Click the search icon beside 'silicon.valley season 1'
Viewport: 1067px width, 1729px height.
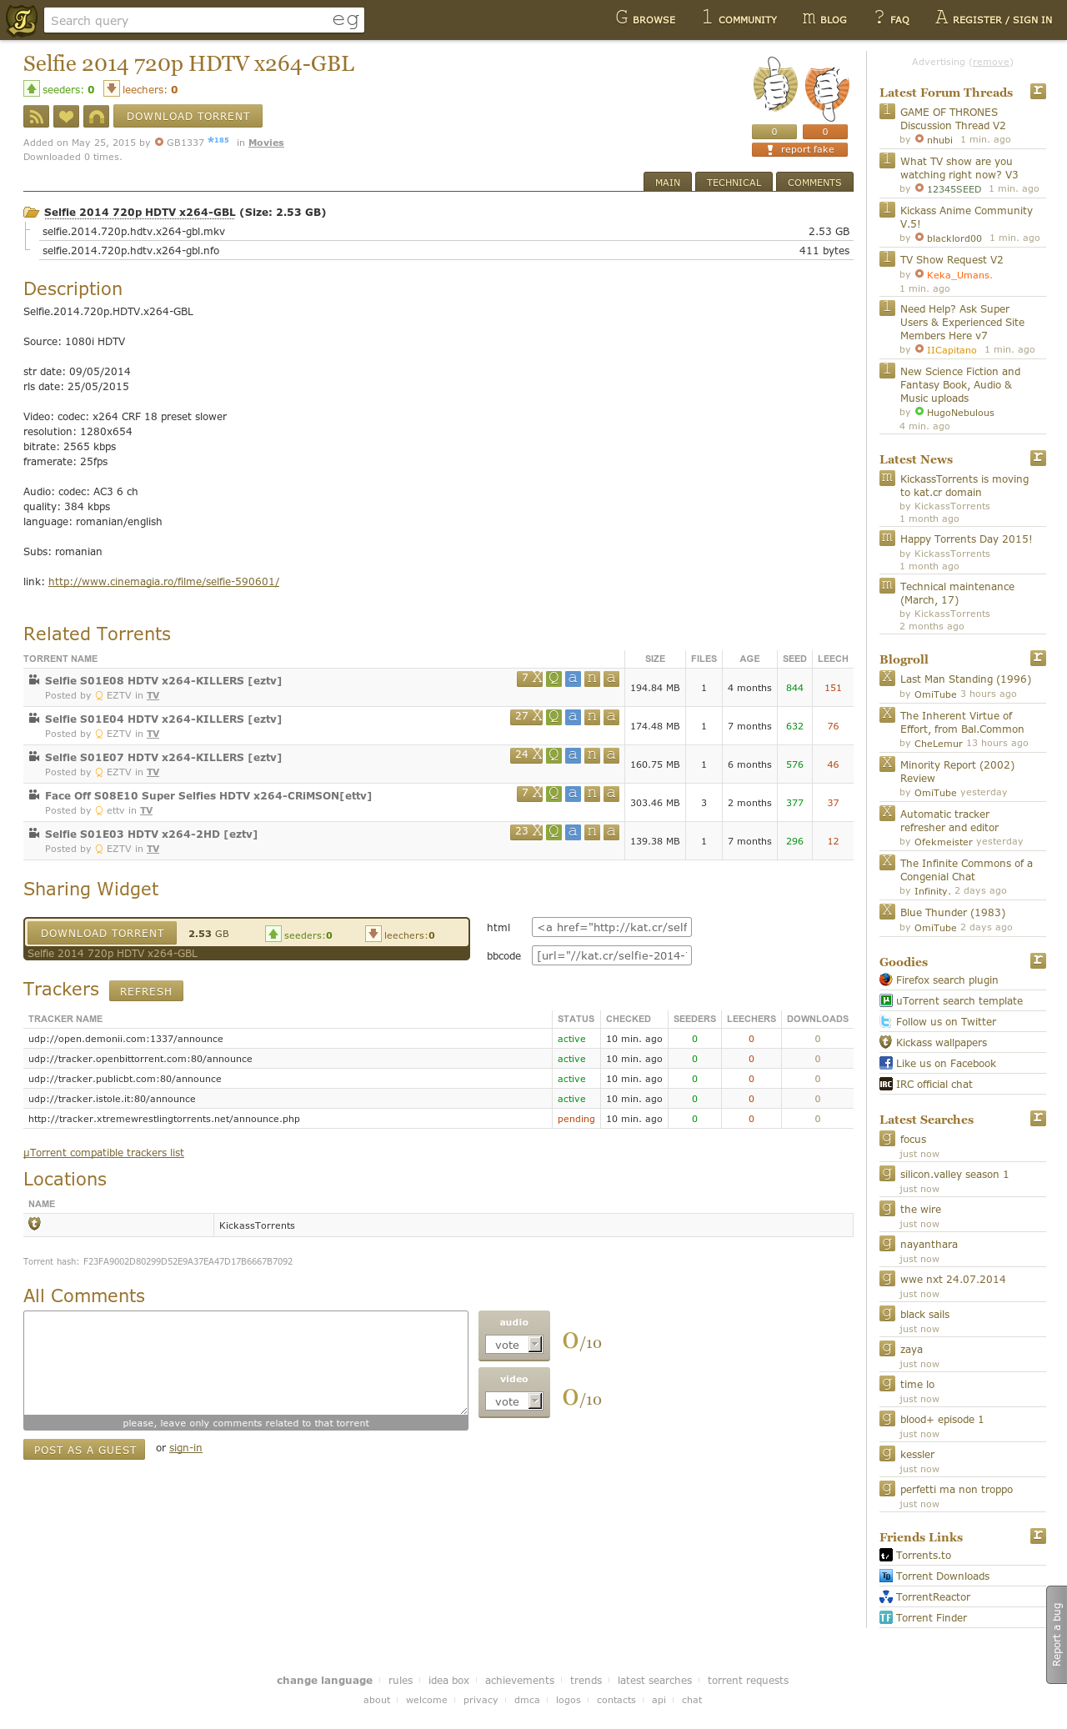click(x=887, y=1174)
